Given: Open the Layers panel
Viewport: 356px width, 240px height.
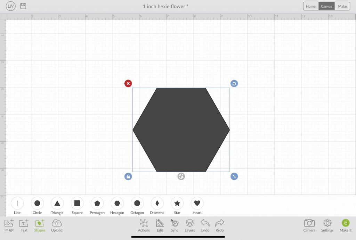Looking at the screenshot, I should [190, 225].
